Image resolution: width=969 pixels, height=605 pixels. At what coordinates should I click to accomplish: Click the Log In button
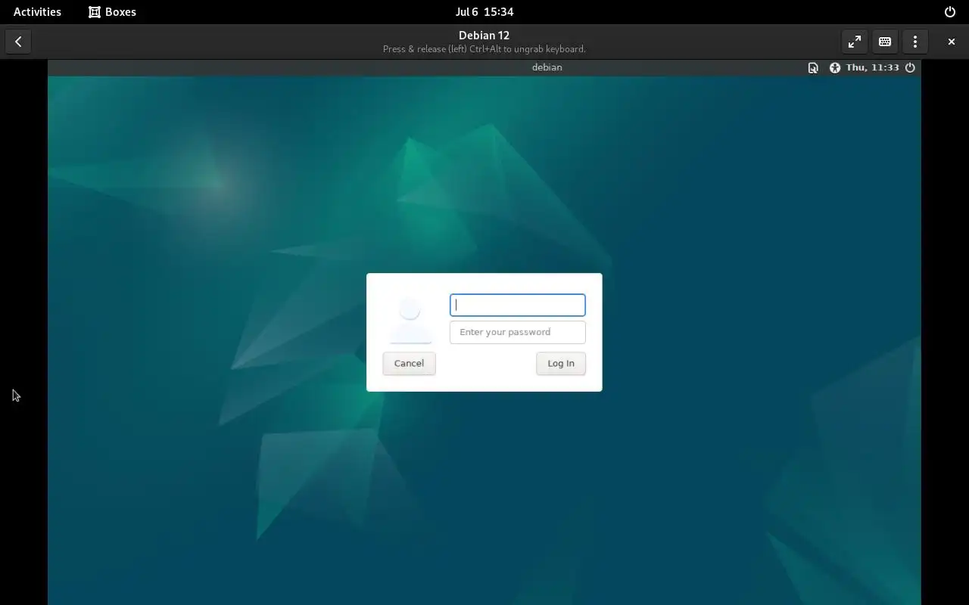pos(561,364)
